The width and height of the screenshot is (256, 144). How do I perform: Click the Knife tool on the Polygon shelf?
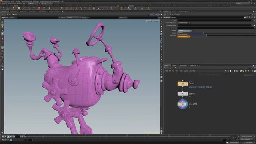(x=81, y=8)
